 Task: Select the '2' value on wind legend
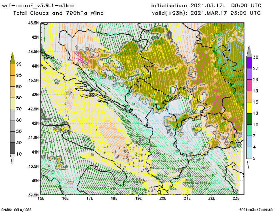tap(254, 158)
